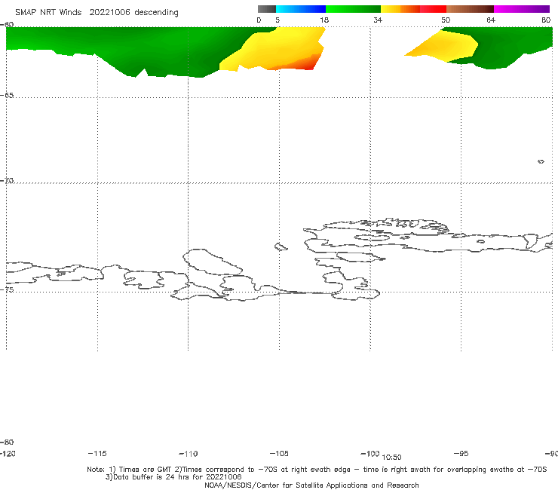Click the longitude label '-95'
The image size is (558, 490).
pos(461,453)
